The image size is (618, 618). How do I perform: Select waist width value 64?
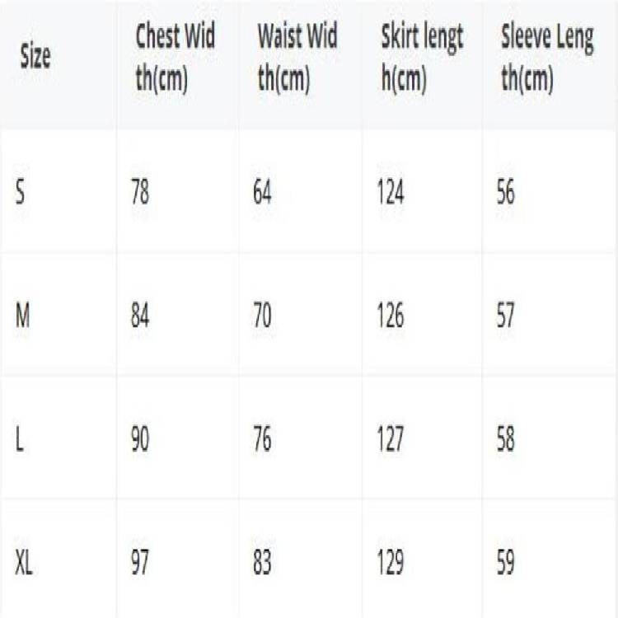click(263, 193)
